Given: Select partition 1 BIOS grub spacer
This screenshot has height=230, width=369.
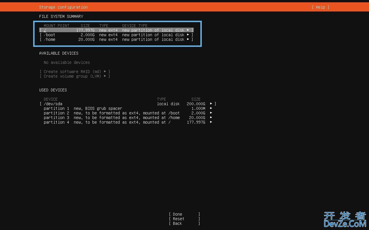Looking at the screenshot, I should 128,108.
